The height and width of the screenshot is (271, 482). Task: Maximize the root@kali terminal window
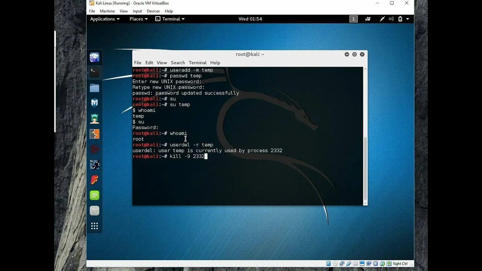coord(354,54)
